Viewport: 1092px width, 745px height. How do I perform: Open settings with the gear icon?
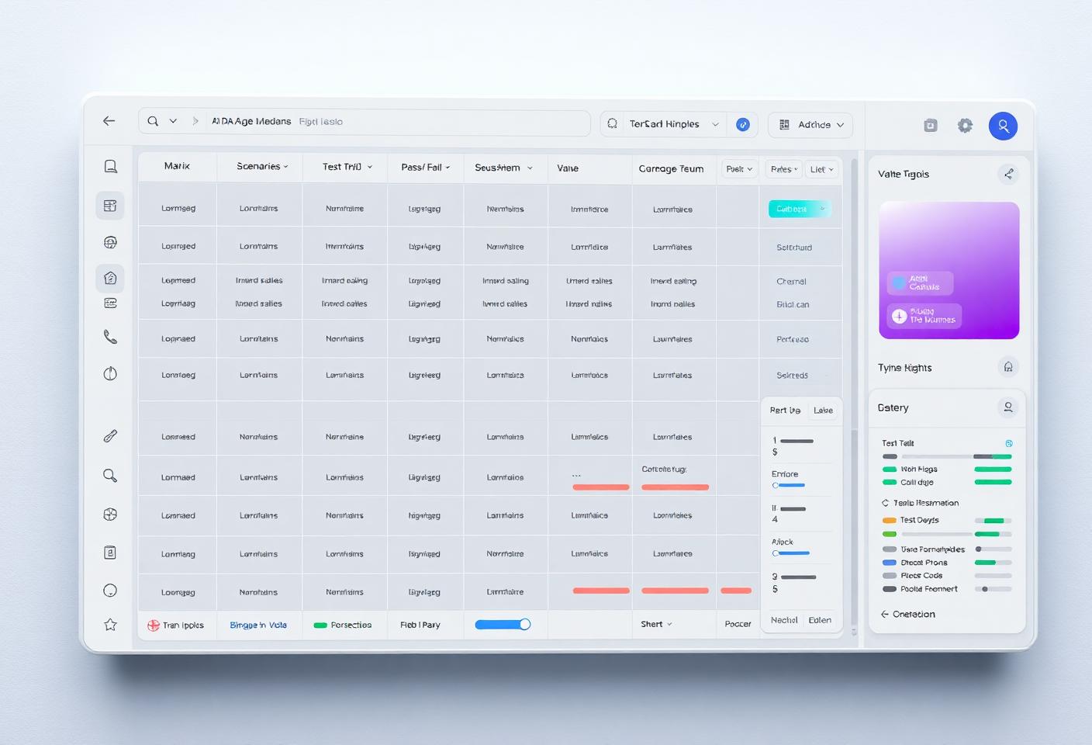point(965,125)
